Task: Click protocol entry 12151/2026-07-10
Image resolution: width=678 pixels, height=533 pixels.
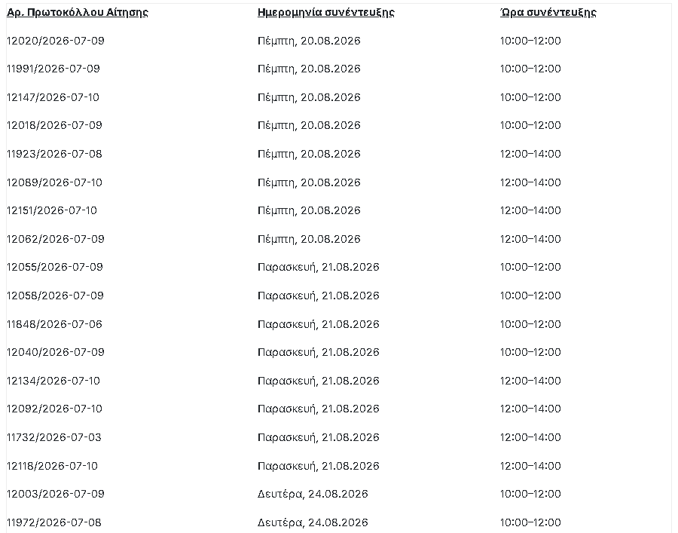Action: (x=52, y=210)
